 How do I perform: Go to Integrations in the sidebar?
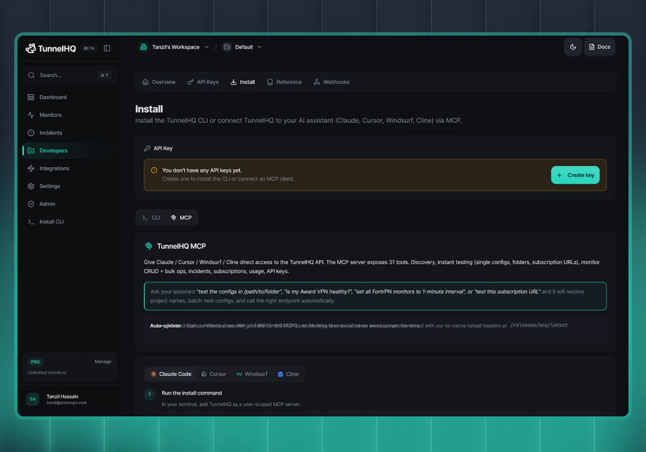click(x=69, y=168)
